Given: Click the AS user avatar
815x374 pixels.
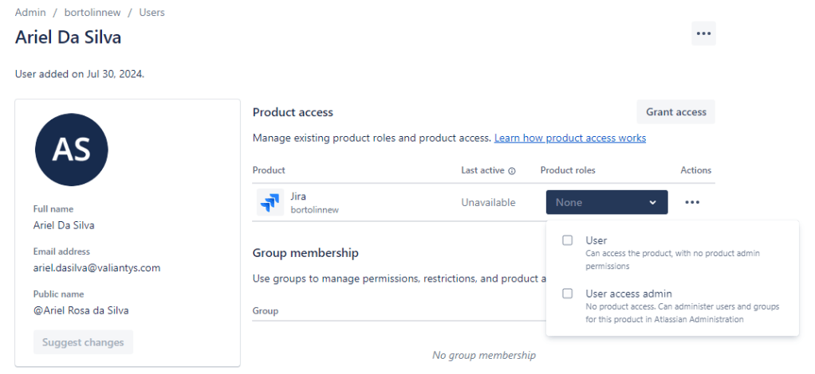Looking at the screenshot, I should click(72, 150).
